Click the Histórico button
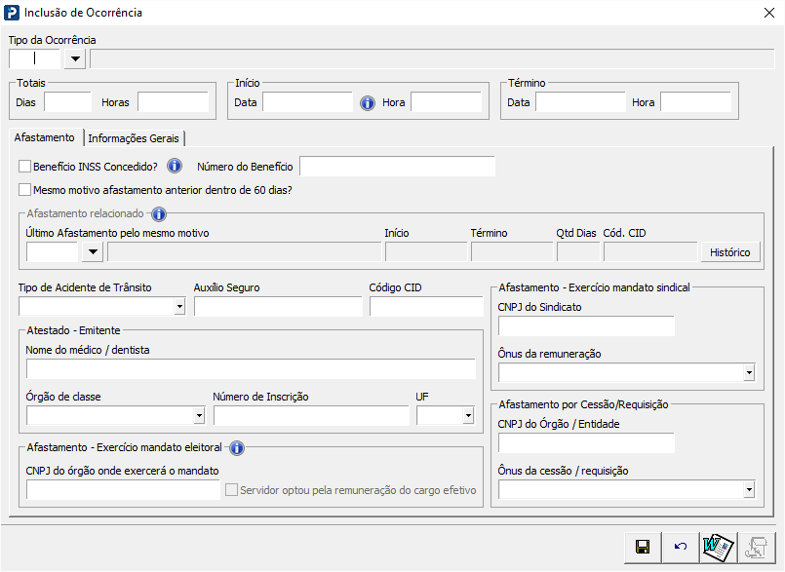 728,252
